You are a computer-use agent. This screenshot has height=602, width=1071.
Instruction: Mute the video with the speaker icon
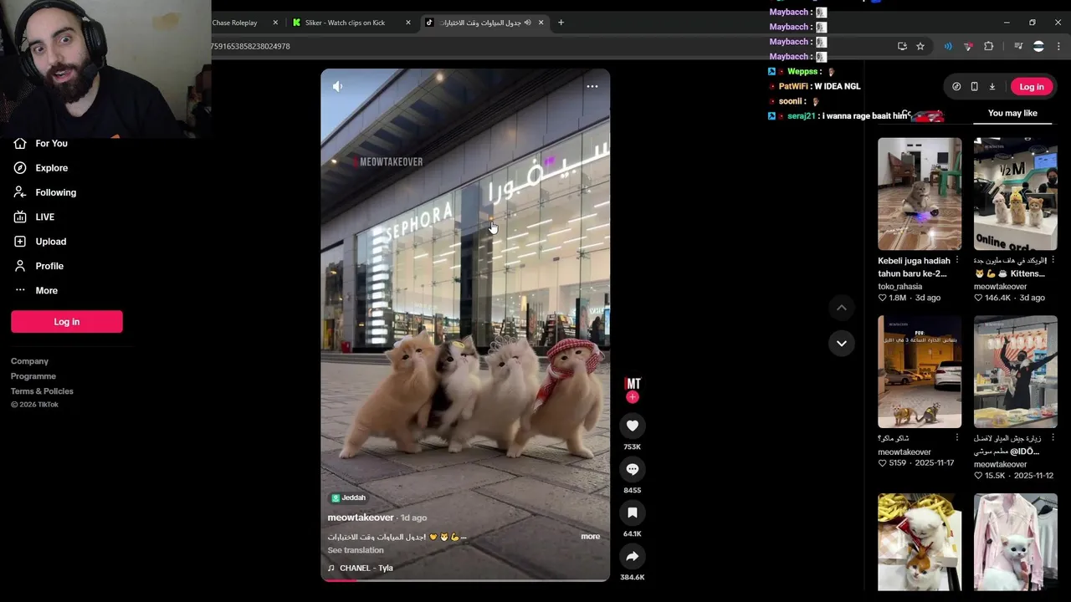pyautogui.click(x=338, y=86)
